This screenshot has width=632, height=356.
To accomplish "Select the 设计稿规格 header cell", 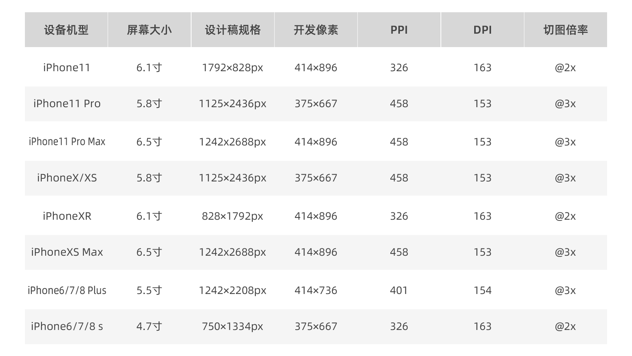I will [x=232, y=30].
